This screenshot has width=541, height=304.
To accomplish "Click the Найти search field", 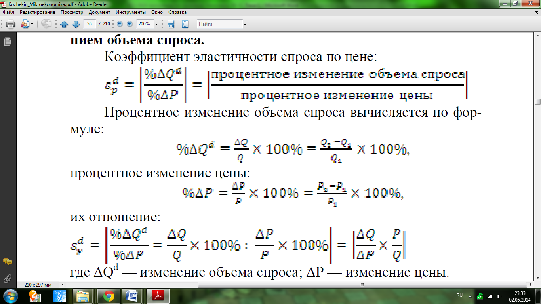I will tap(220, 24).
